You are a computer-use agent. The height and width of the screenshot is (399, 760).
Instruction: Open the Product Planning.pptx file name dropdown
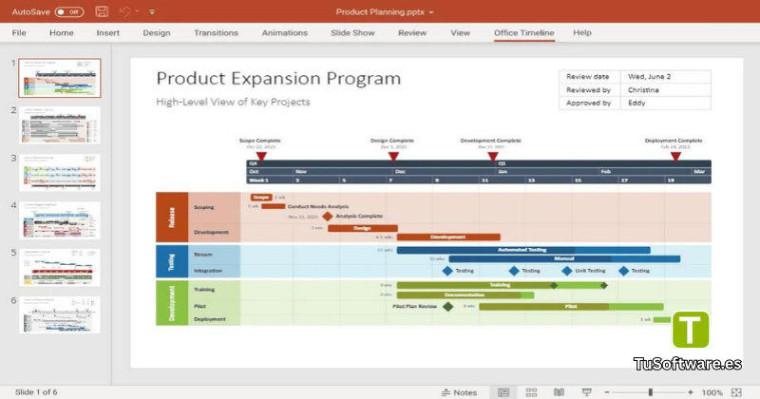click(x=431, y=12)
